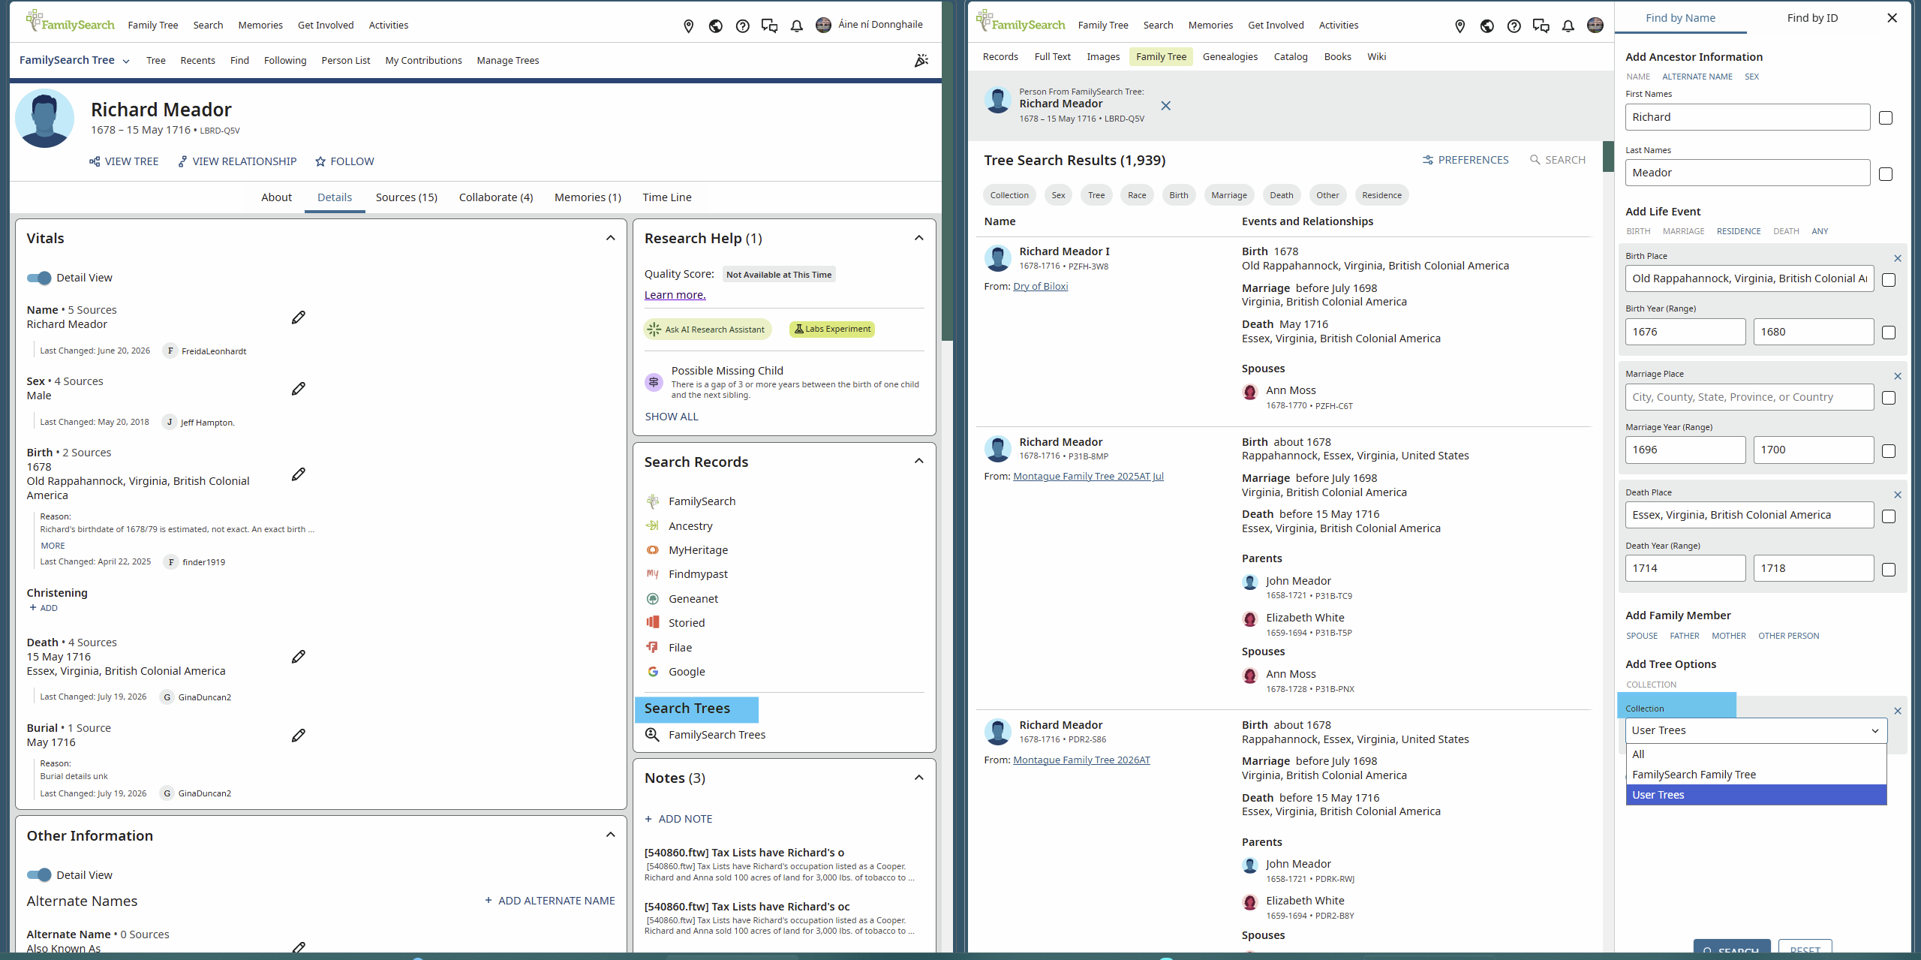Open notifications bell in right window
The height and width of the screenshot is (960, 1921).
(1568, 26)
